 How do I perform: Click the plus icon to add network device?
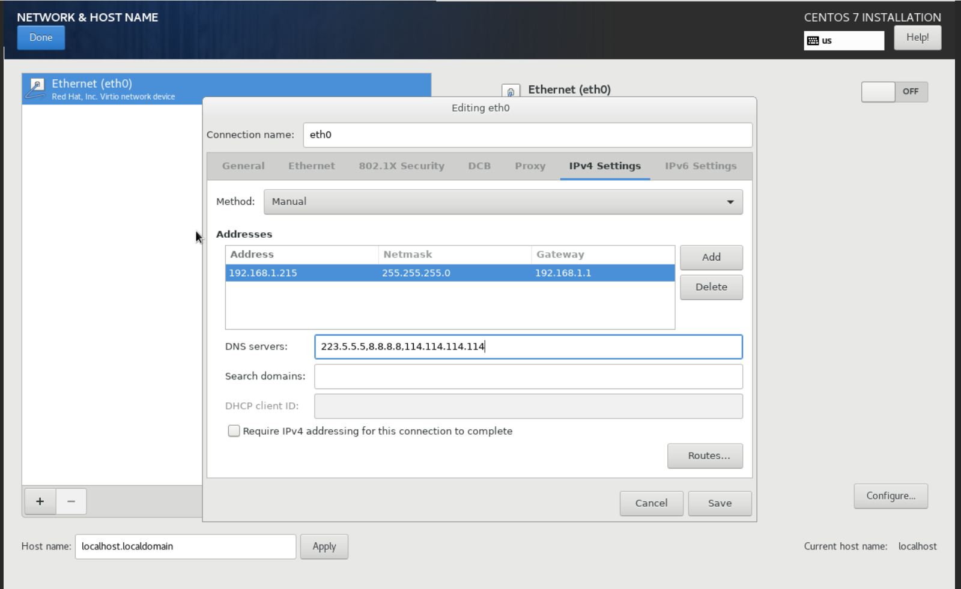40,501
